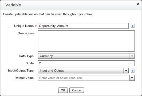Click the Cancel button
This screenshot has height=96, width=142.
[x=77, y=90]
